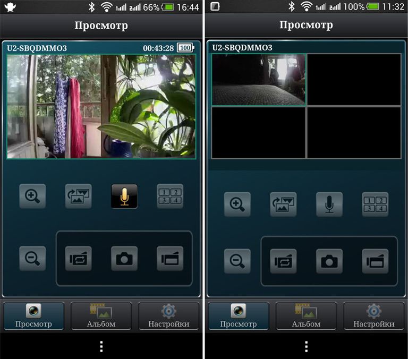Screen dimensions: 408x359
Task: Open Настройки tab in right screen
Action: point(374,316)
